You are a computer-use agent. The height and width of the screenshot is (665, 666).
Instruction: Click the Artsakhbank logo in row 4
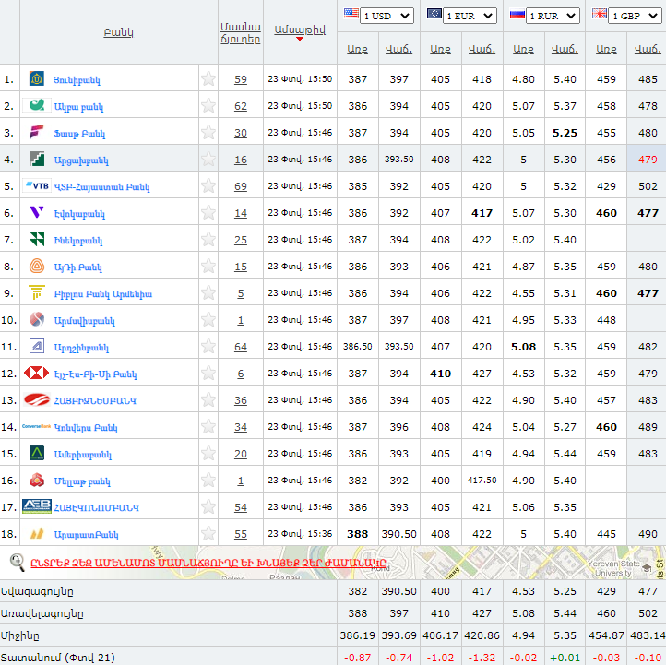pyautogui.click(x=37, y=159)
